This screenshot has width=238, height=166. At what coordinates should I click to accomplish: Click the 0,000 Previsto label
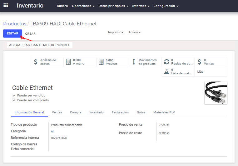112,62
